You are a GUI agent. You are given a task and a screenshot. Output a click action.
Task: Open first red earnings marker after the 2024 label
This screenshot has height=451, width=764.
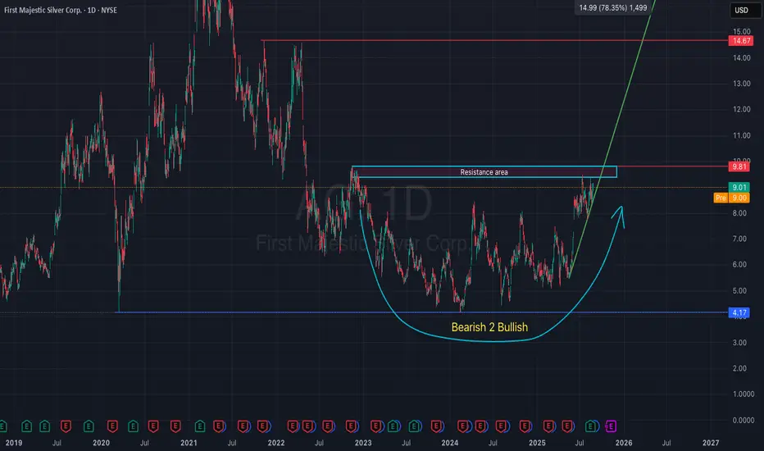tap(462, 426)
